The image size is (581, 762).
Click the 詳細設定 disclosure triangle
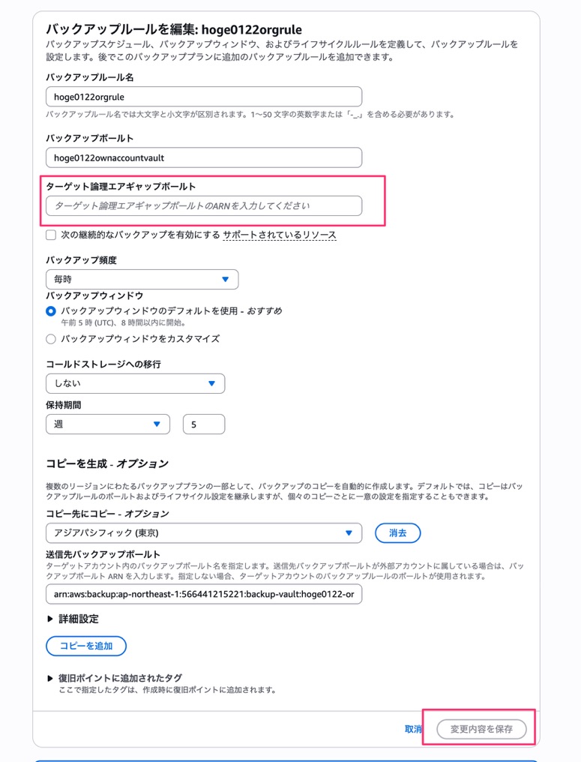pos(49,619)
